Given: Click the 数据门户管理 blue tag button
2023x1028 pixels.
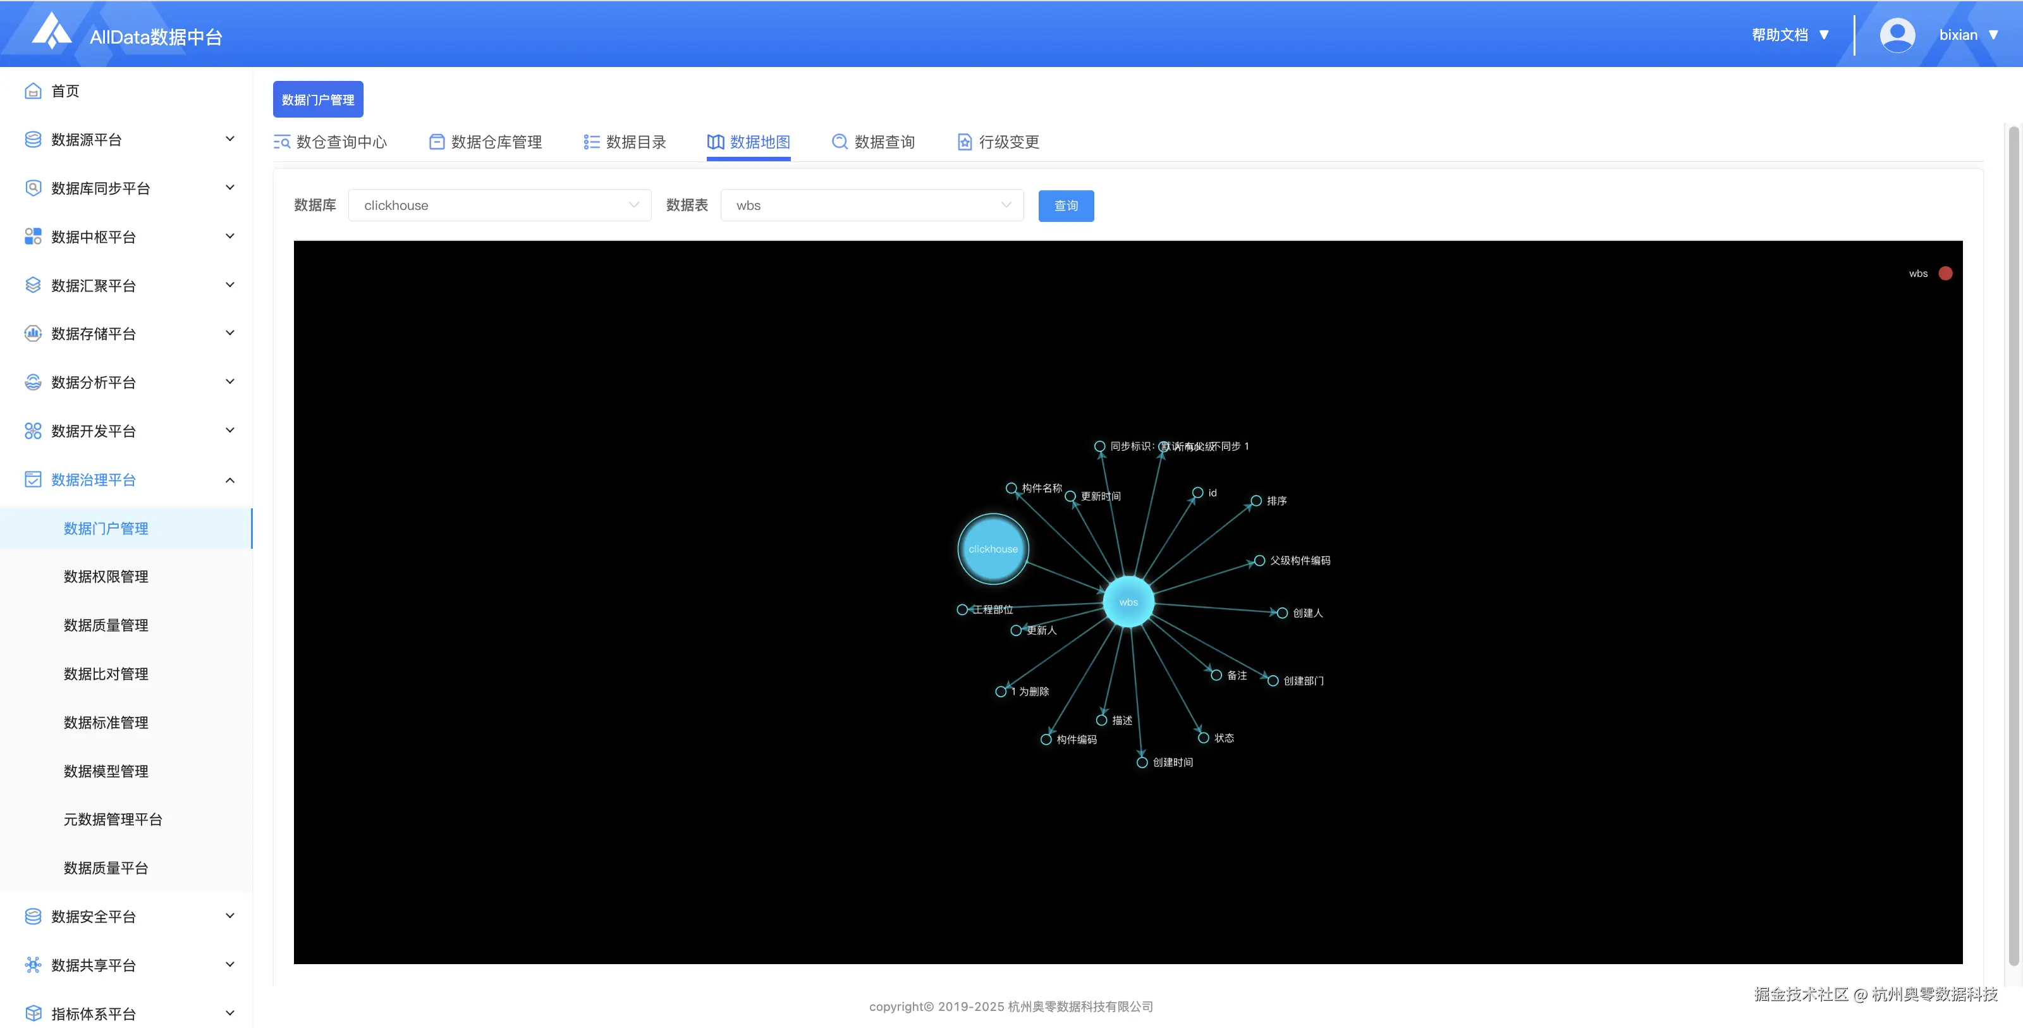Looking at the screenshot, I should click(x=318, y=100).
